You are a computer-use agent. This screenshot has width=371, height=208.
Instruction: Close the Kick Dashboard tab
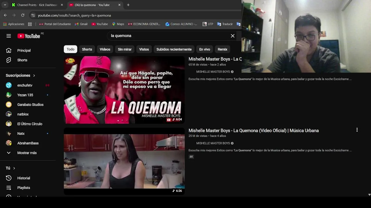click(x=62, y=5)
